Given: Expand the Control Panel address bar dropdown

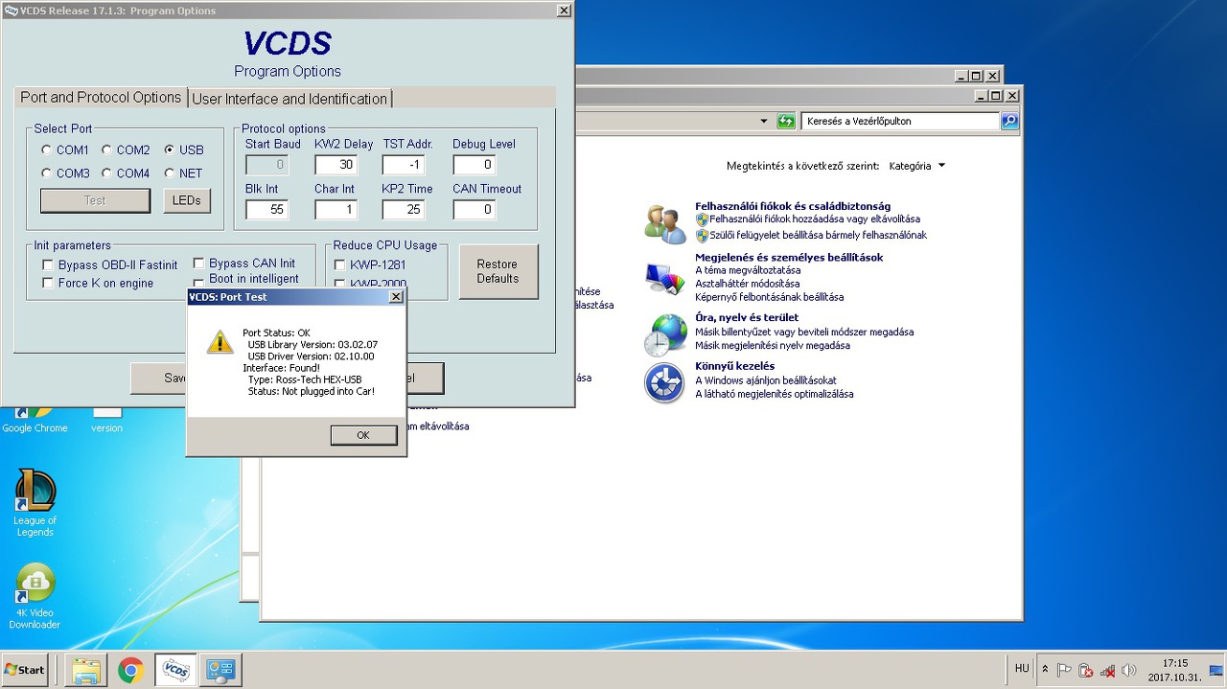Looking at the screenshot, I should [x=764, y=122].
